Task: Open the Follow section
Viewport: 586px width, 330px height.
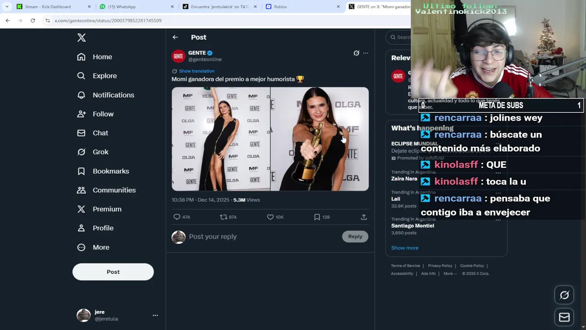Action: pyautogui.click(x=95, y=114)
